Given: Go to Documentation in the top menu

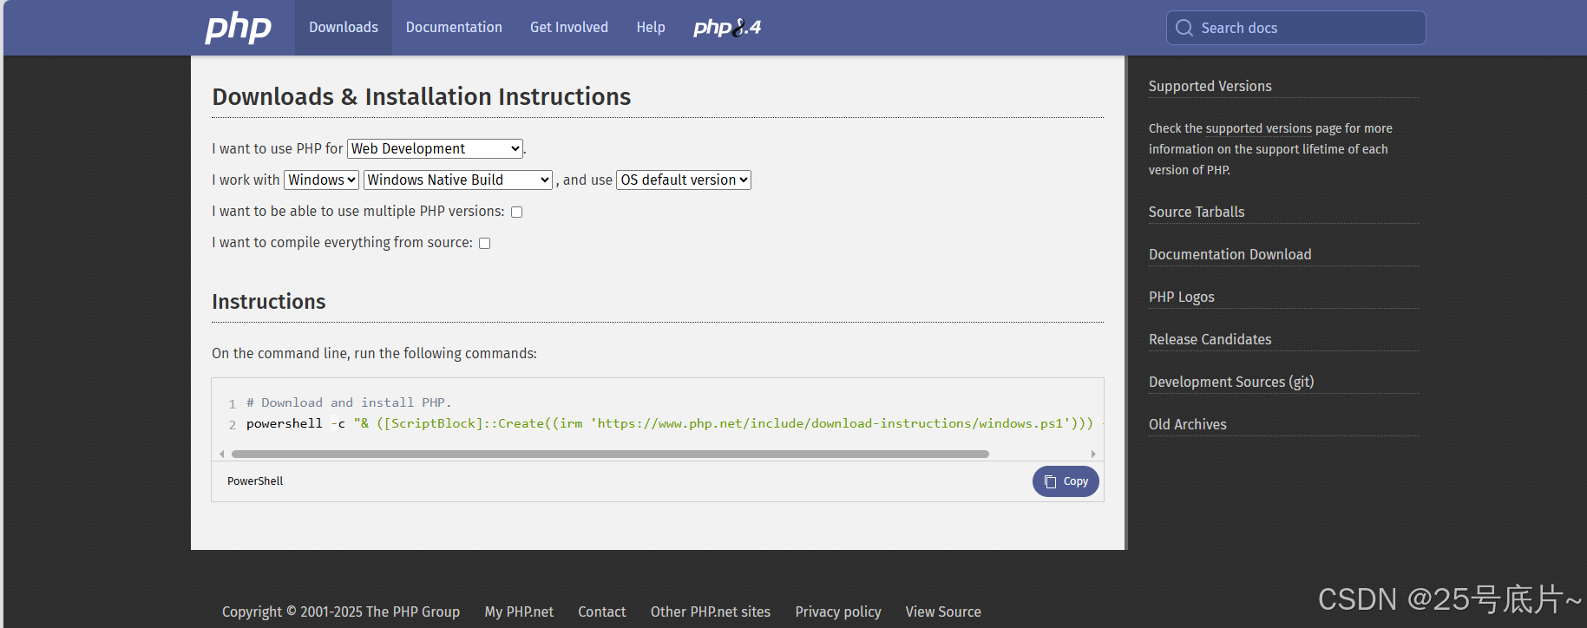Looking at the screenshot, I should (x=454, y=28).
